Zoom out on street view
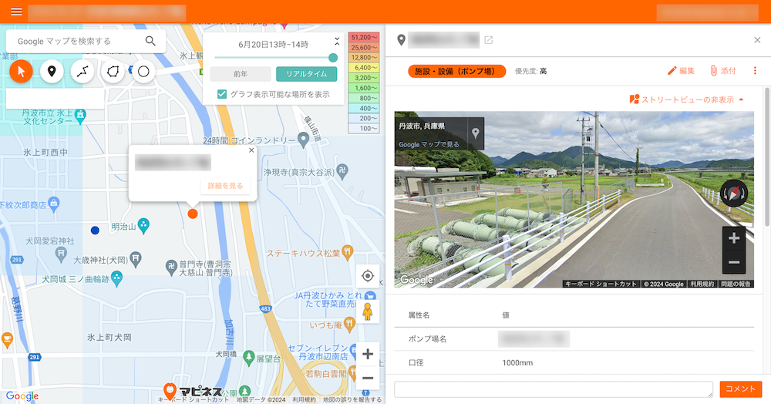Image resolution: width=771 pixels, height=404 pixels. click(734, 262)
